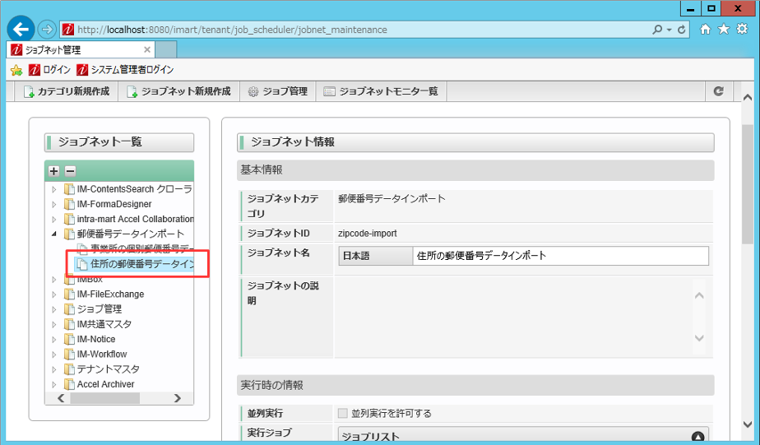
Task: Click page scrollbar up arrow
Action: click(x=748, y=97)
